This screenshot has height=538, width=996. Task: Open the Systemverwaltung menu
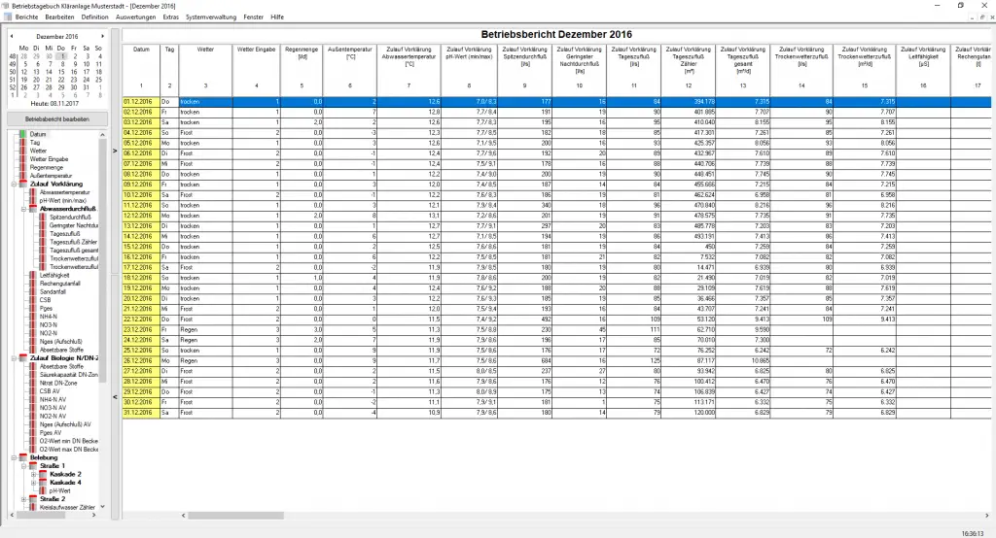click(207, 17)
